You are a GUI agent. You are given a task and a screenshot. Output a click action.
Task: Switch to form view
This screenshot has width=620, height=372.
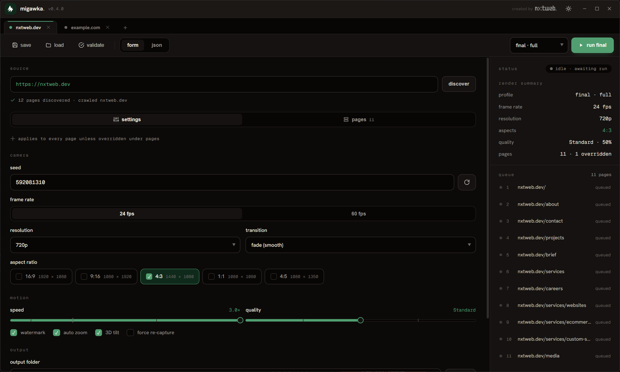133,45
